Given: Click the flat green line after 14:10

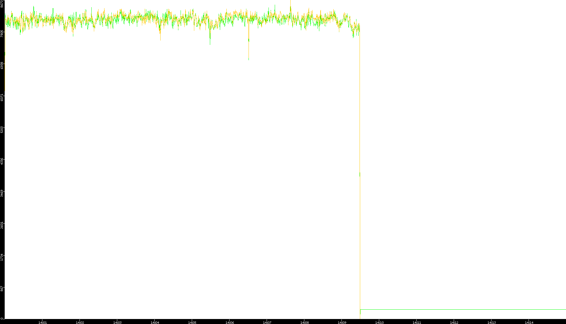Looking at the screenshot, I should (462, 309).
